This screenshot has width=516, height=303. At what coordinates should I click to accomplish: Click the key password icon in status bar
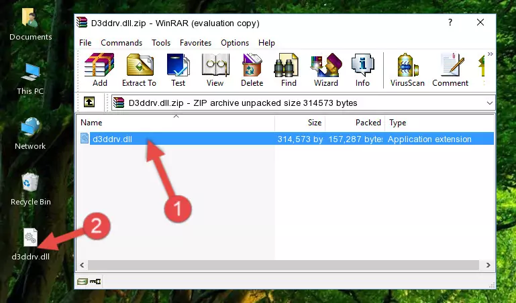pyautogui.click(x=95, y=282)
